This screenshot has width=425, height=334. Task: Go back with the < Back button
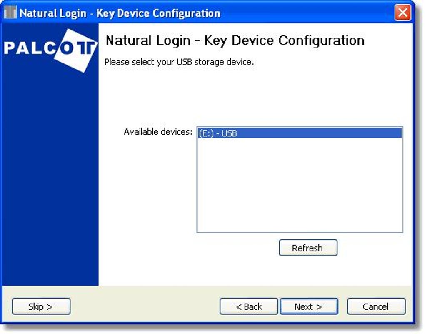pyautogui.click(x=249, y=306)
